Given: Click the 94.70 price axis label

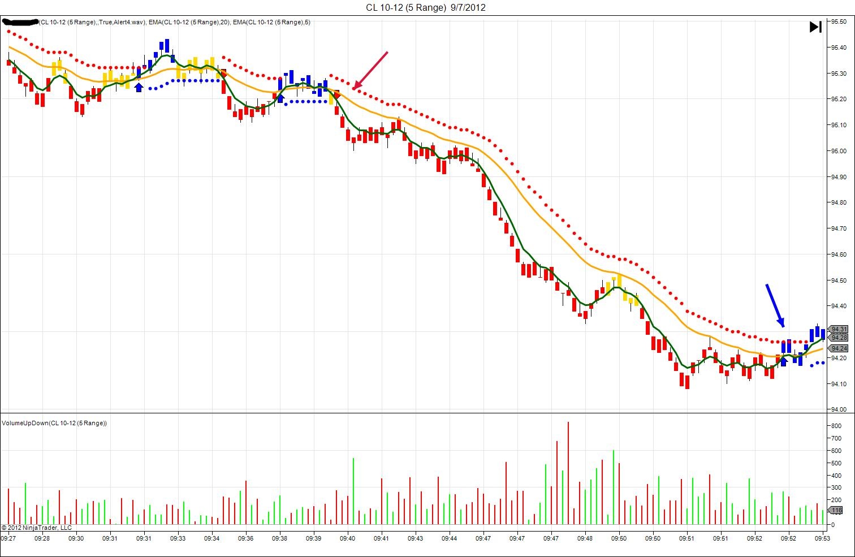Looking at the screenshot, I should (839, 228).
